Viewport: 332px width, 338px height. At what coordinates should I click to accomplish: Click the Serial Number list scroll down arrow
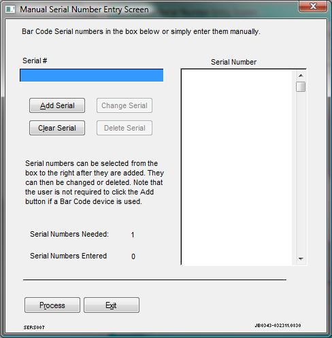[x=301, y=258]
